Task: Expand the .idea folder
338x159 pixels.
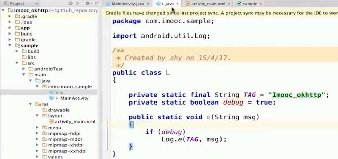Action: [10, 22]
